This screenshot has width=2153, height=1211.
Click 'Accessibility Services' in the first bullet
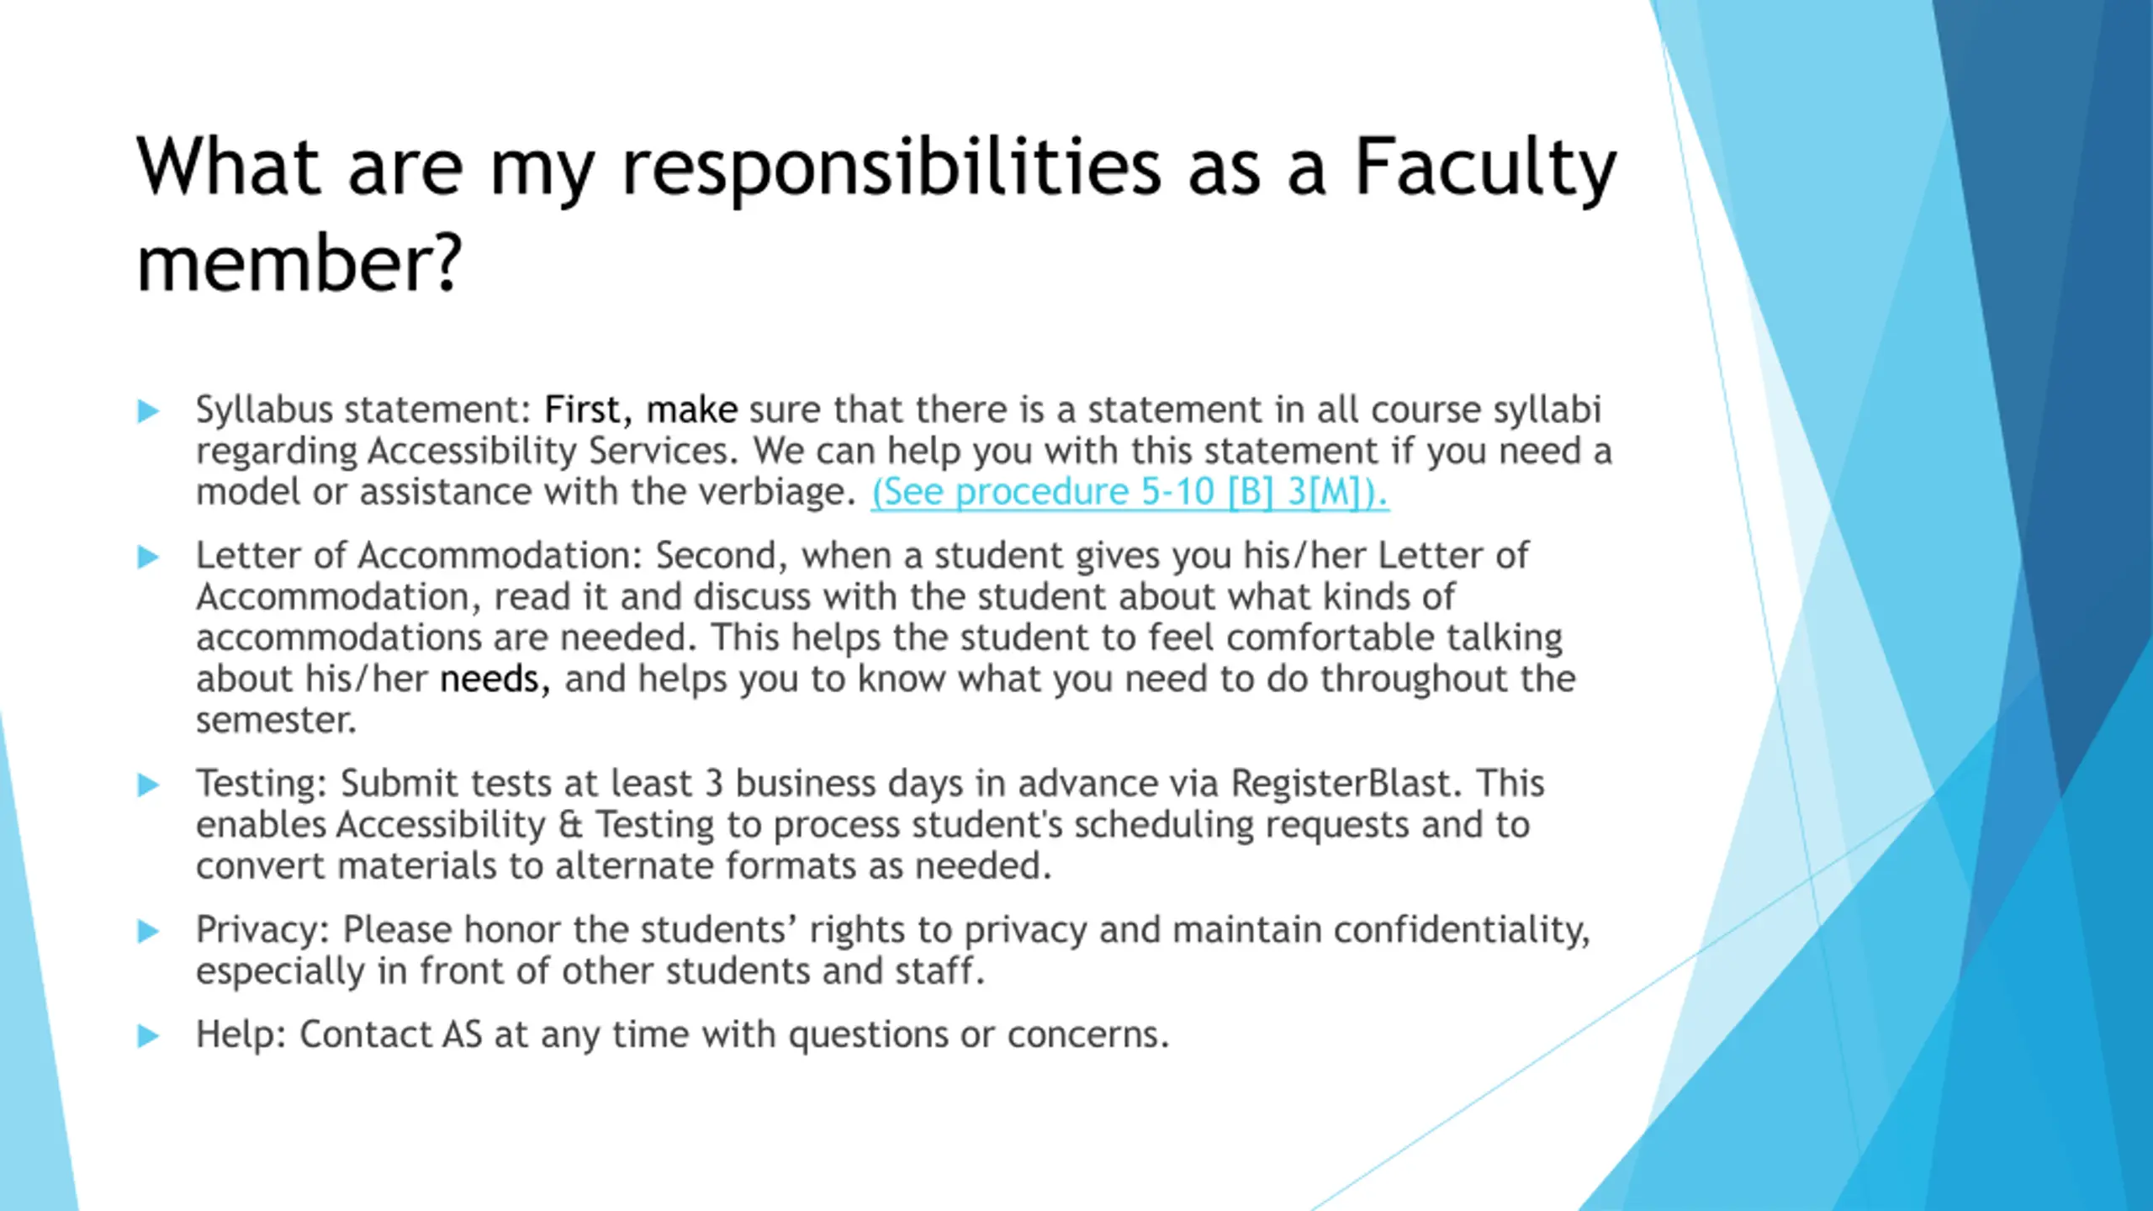552,452
